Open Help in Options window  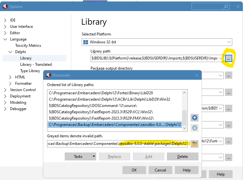pos(221,174)
